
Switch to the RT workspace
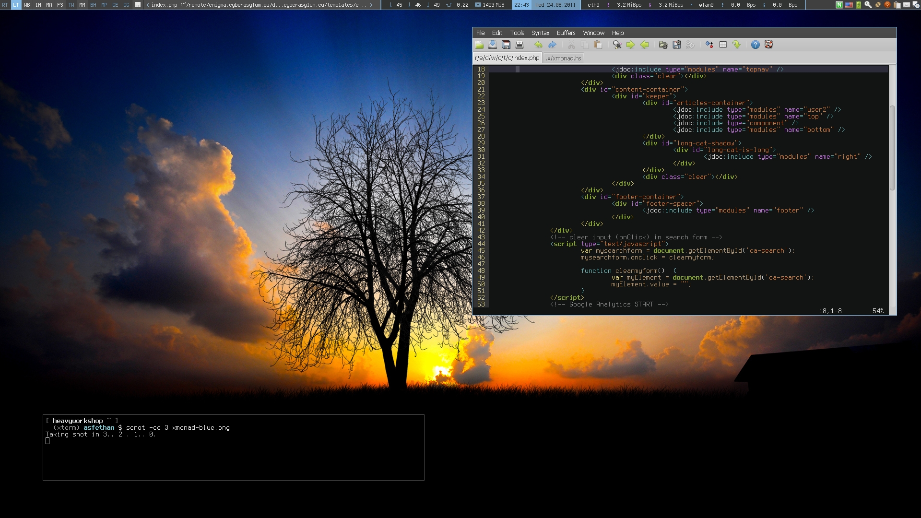[5, 5]
